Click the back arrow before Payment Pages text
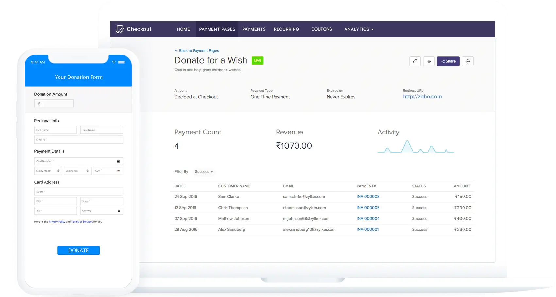556x297 pixels. pyautogui.click(x=177, y=50)
